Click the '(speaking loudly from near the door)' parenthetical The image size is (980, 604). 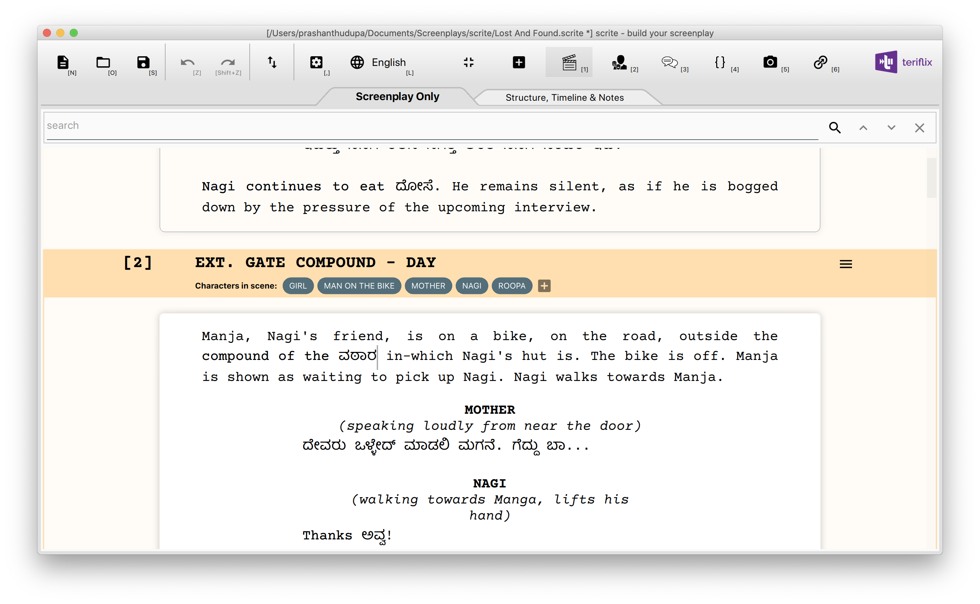(x=490, y=426)
